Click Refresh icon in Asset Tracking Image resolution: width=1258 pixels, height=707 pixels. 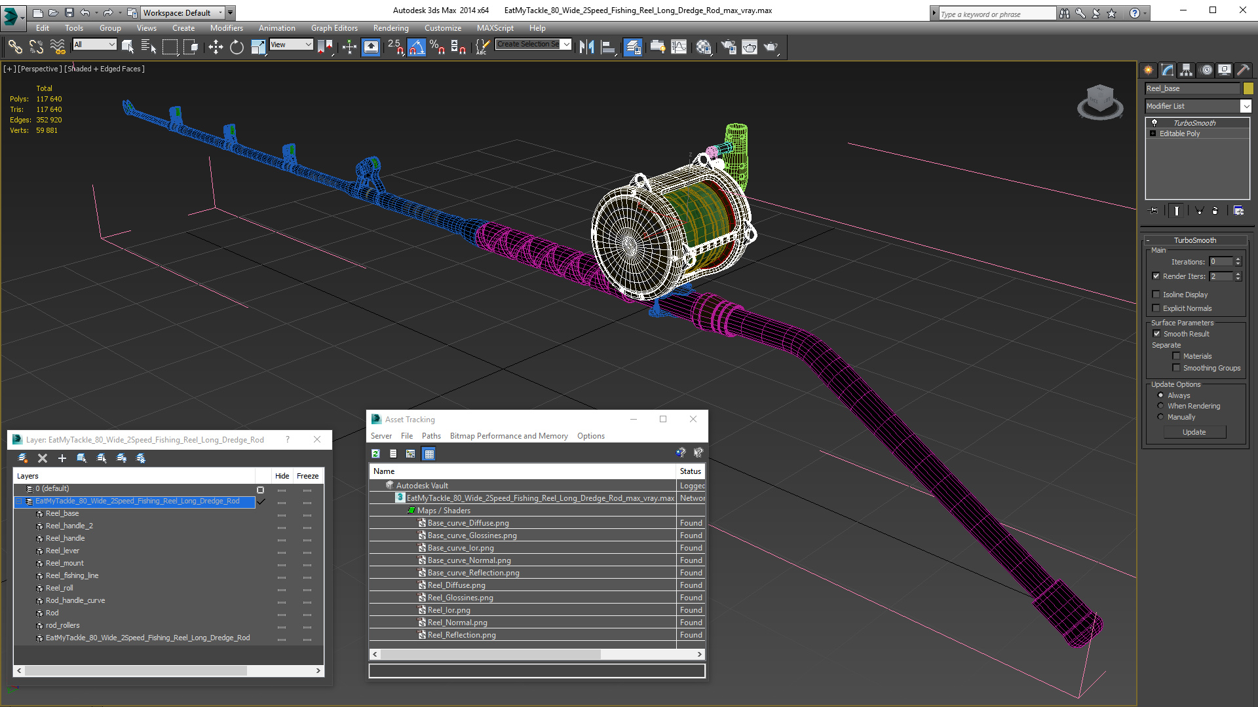(376, 454)
